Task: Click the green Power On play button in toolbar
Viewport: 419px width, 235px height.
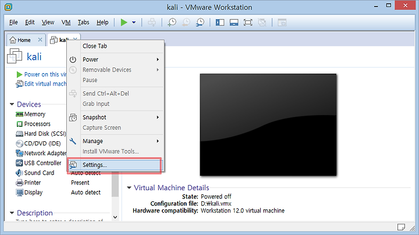Action: [x=124, y=23]
